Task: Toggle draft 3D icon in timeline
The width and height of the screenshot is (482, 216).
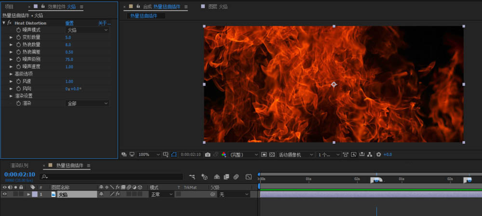Action: 204,177
